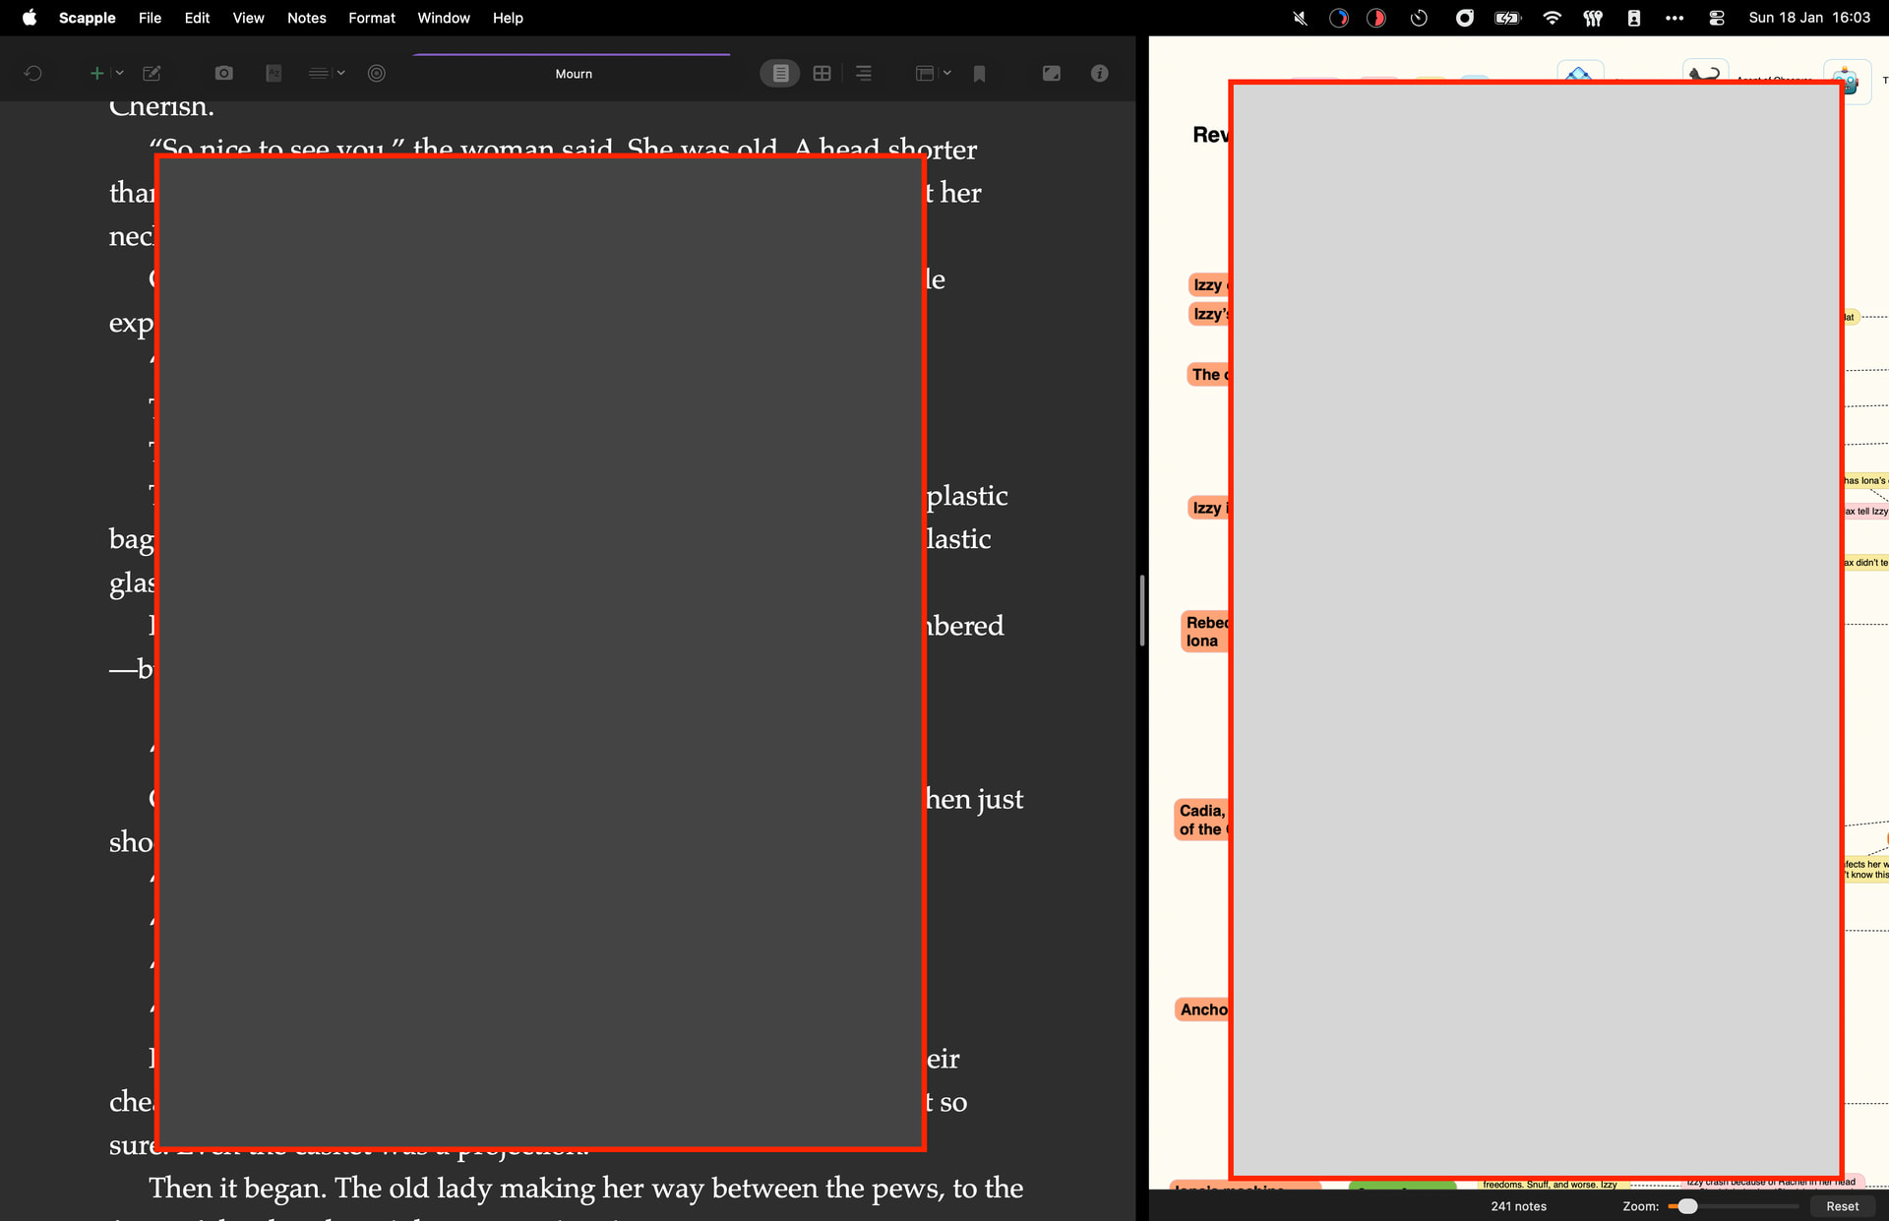The height and width of the screenshot is (1221, 1889).
Task: Click the green add item plus icon
Action: [x=96, y=74]
